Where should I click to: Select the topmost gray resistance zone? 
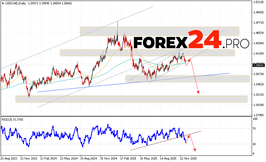pyautogui.click(x=159, y=31)
